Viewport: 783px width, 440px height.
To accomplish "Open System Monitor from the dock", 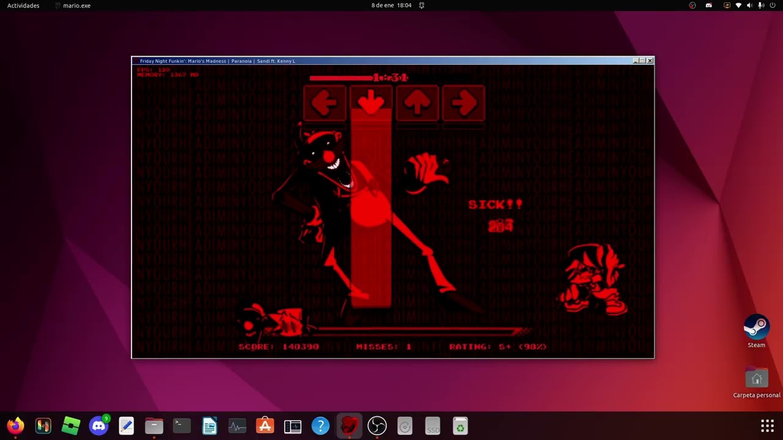I will coord(237,425).
